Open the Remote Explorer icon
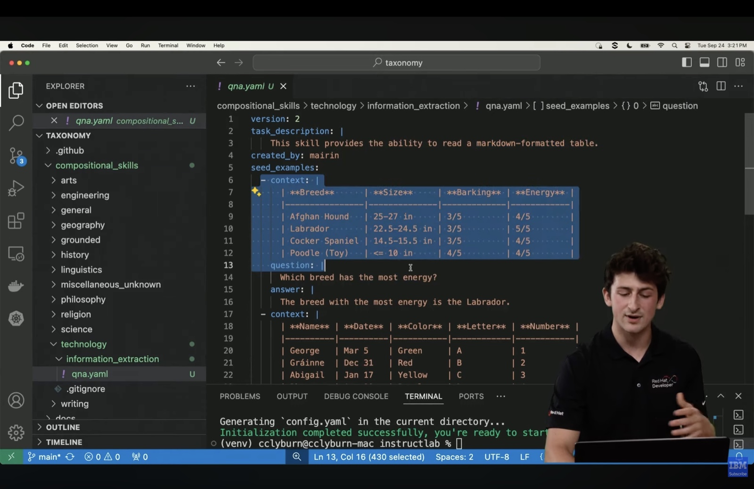 [x=16, y=254]
